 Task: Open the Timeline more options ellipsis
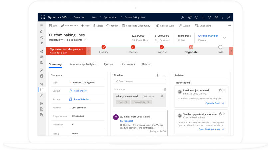[x=164, y=75]
